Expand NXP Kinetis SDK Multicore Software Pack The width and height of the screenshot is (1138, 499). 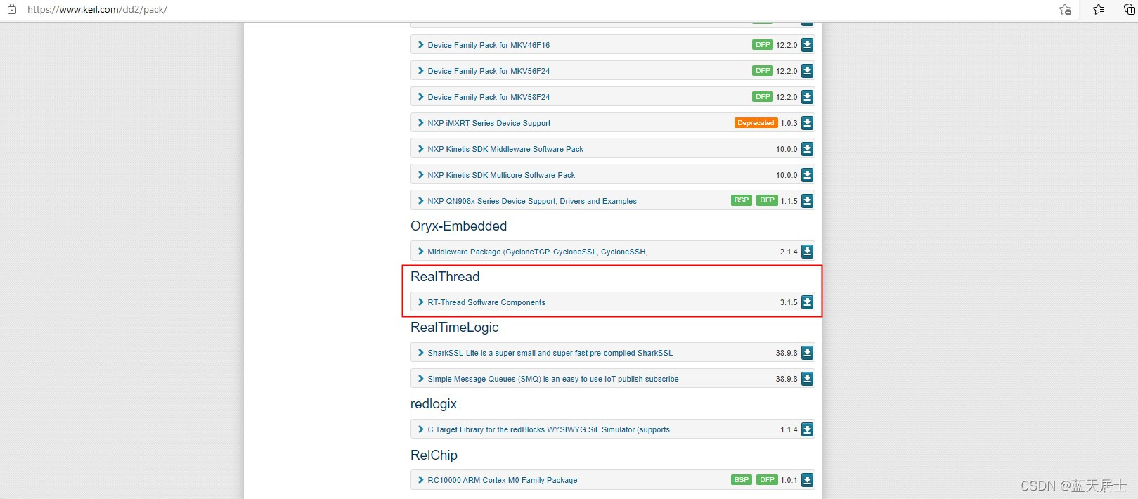(420, 175)
